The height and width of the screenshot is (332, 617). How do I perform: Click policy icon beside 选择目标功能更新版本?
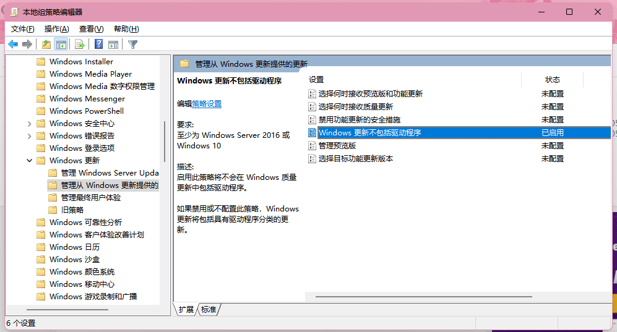312,159
